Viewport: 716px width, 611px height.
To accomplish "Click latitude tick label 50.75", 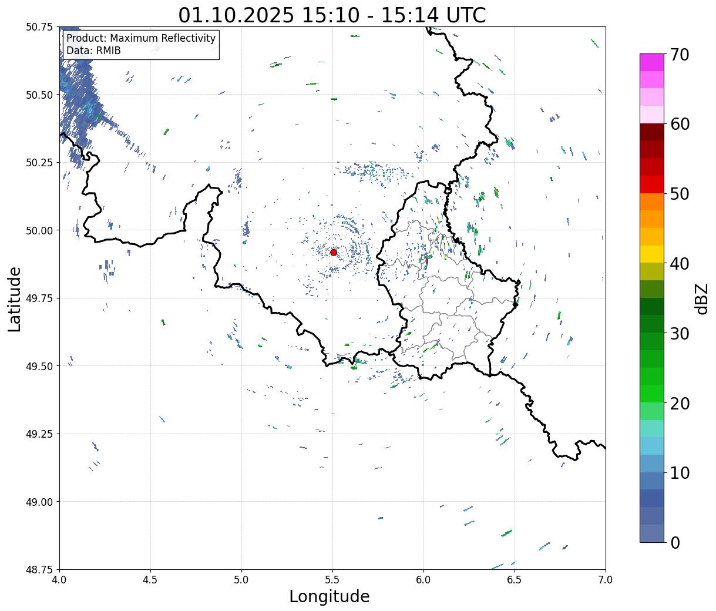I will (x=39, y=27).
